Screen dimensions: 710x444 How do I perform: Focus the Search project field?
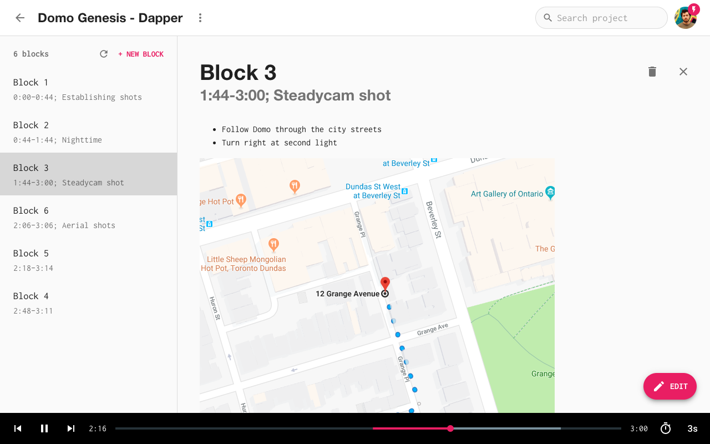click(x=601, y=18)
